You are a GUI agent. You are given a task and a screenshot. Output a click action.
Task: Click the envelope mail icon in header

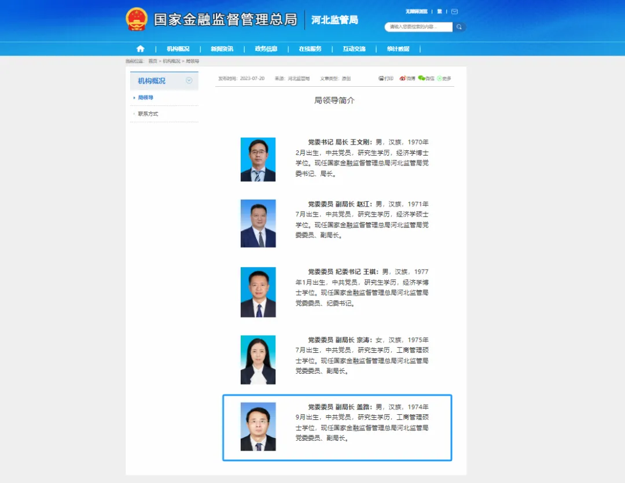click(x=455, y=12)
